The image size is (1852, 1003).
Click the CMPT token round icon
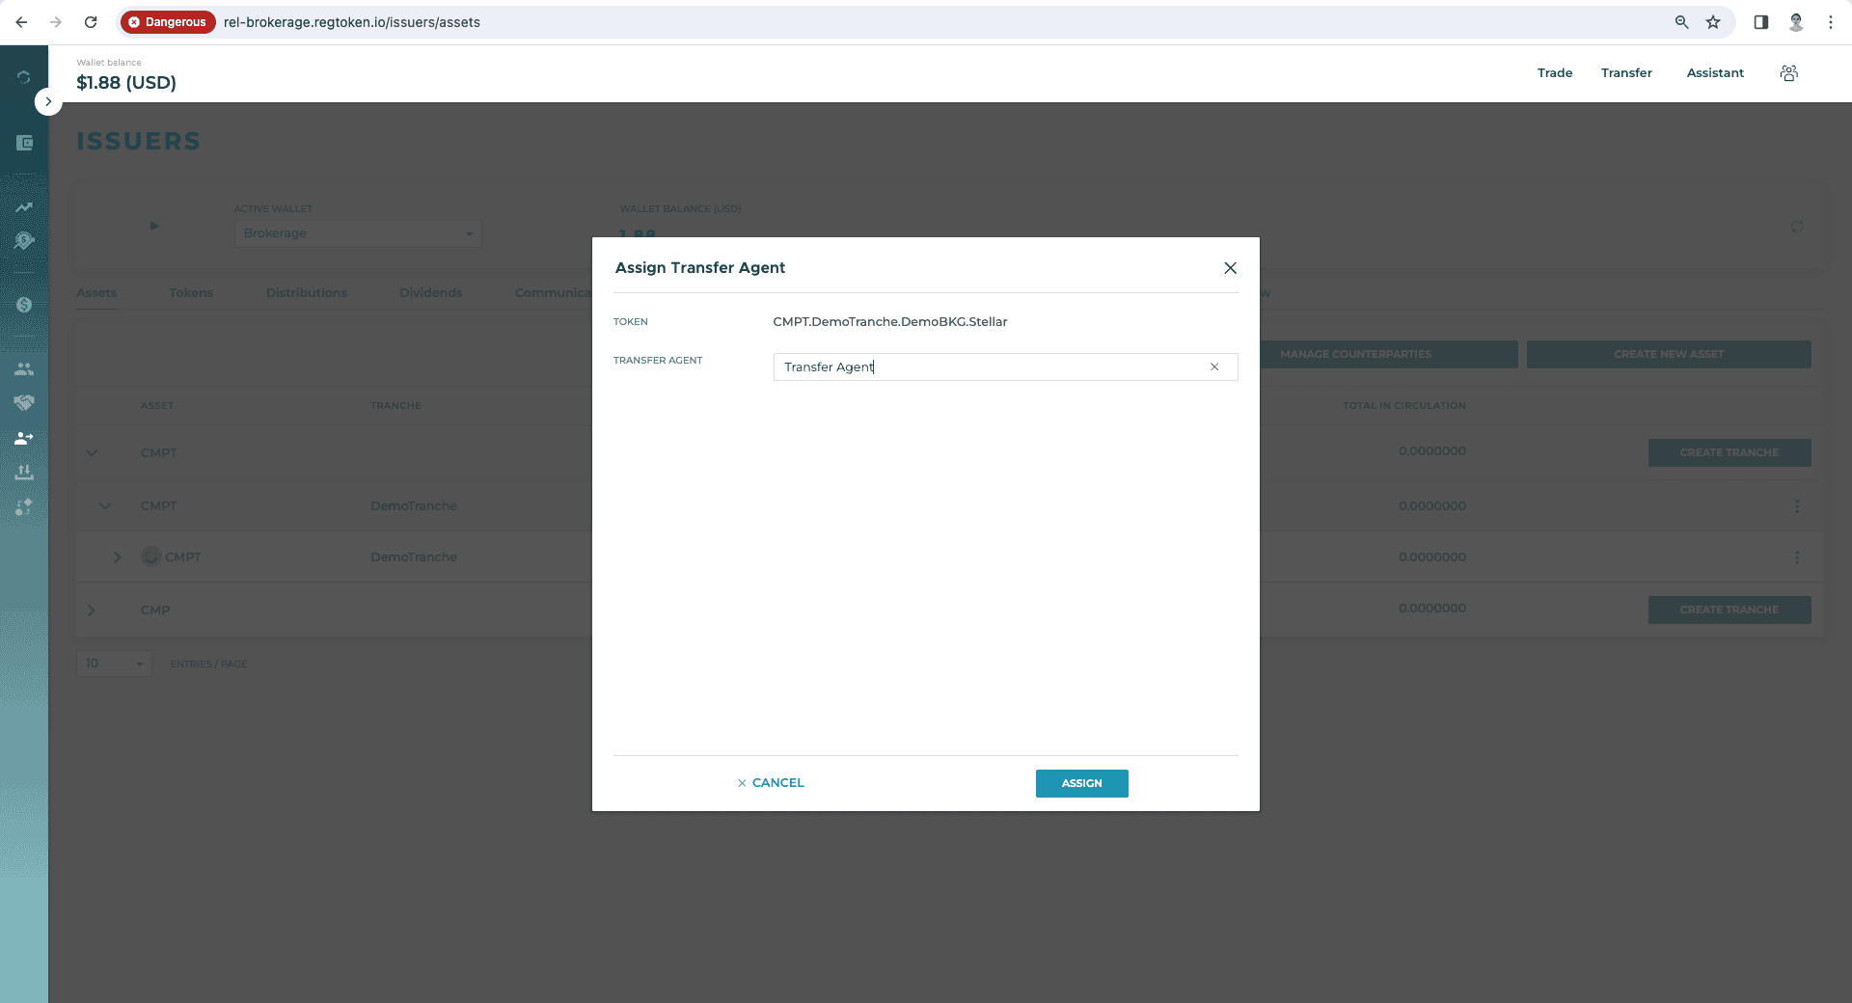151,556
